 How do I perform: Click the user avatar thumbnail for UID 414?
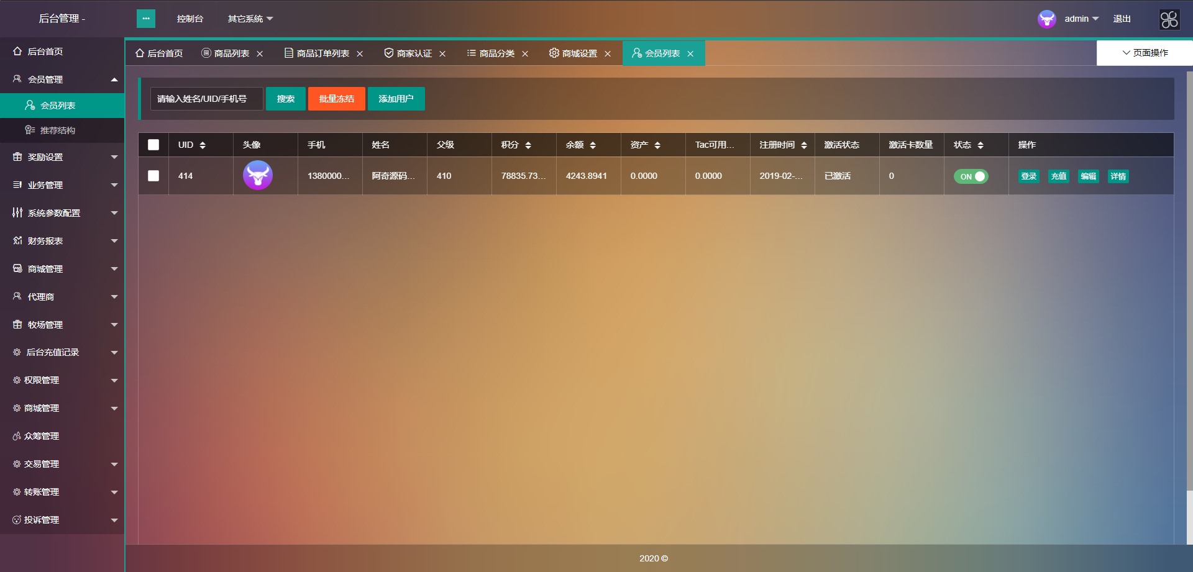click(x=257, y=176)
